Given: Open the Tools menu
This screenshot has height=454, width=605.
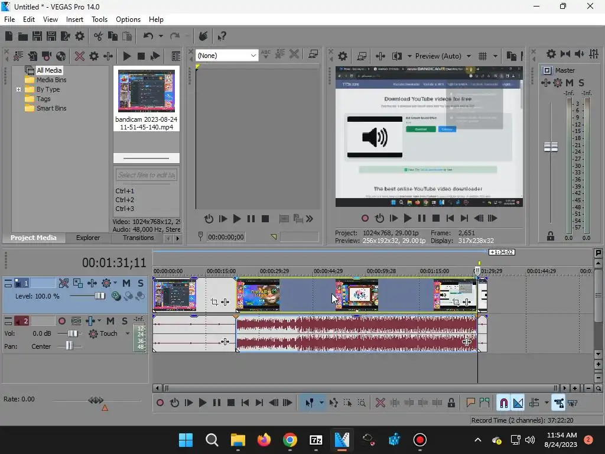Looking at the screenshot, I should (99, 20).
